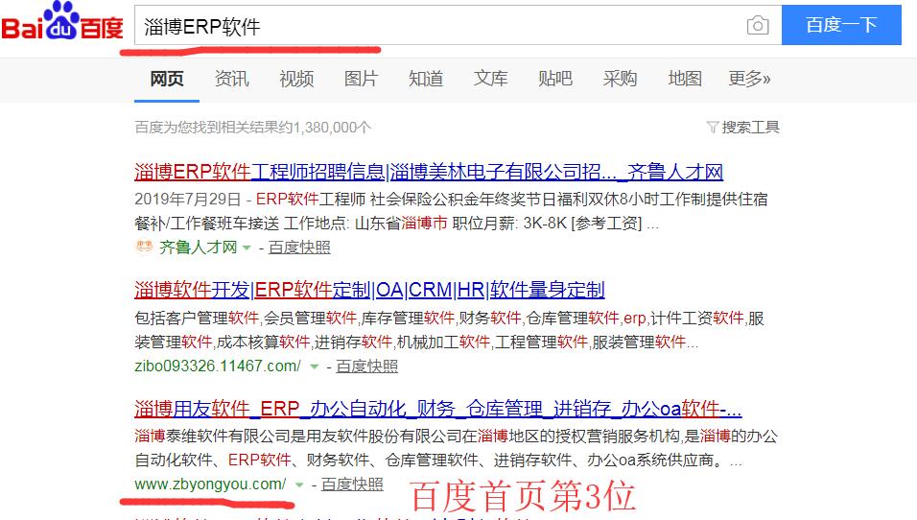Click the result count text 百度为您找到相关结果约1,380,000个

point(252,127)
